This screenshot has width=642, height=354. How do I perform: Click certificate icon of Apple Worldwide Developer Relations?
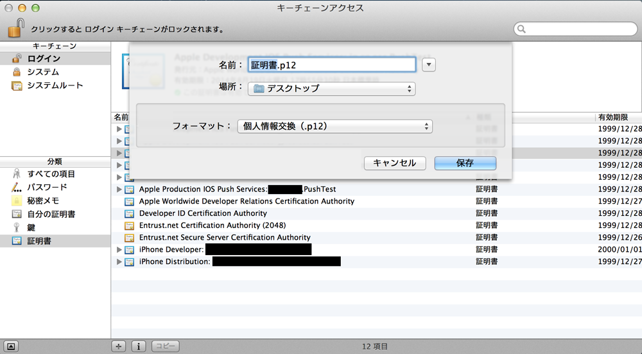pos(130,202)
